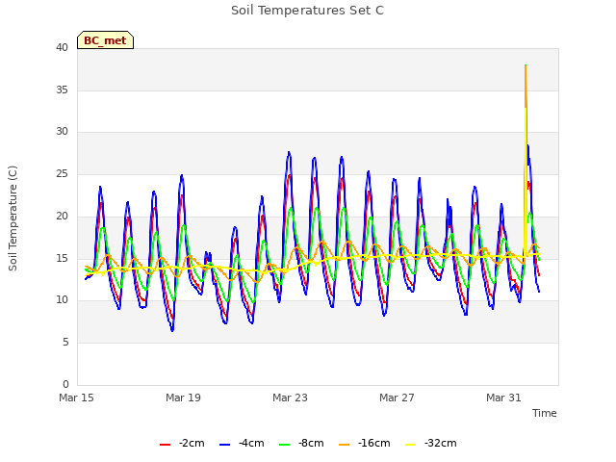
Task: Click the Mar 19 x-axis tick label
Action: [x=183, y=398]
